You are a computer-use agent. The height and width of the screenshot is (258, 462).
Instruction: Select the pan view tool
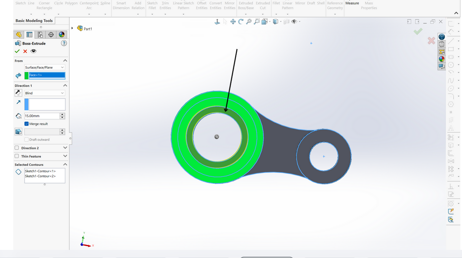[233, 22]
